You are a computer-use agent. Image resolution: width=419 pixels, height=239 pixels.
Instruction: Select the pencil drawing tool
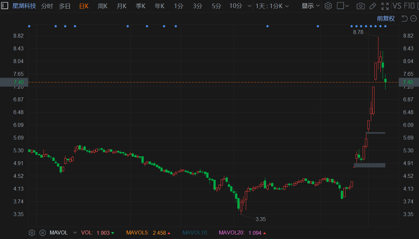tap(373, 6)
